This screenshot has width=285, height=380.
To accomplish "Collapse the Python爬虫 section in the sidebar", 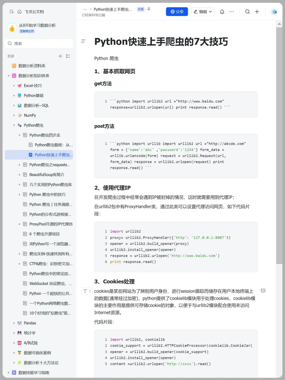I will point(14,125).
